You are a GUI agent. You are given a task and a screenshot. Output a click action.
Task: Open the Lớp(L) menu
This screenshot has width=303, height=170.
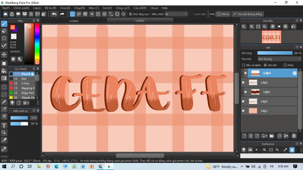[37, 8]
